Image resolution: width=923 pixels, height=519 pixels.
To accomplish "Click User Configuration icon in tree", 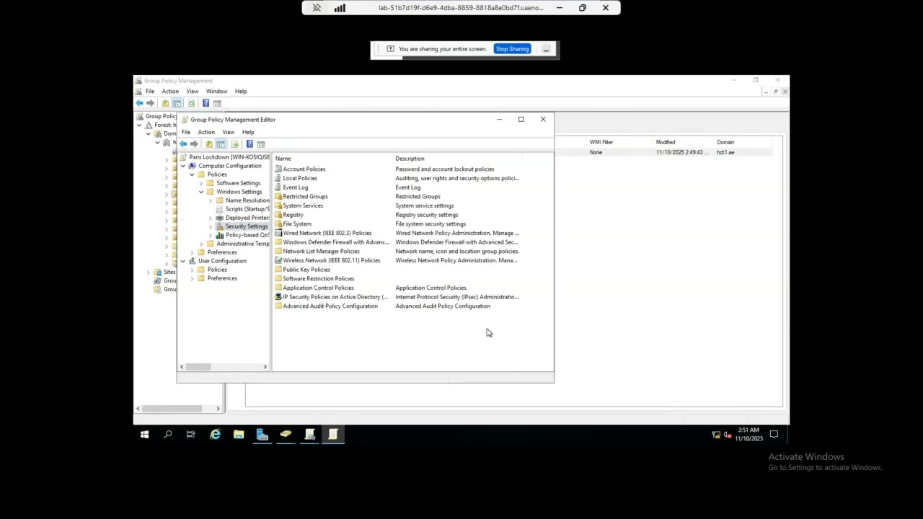I will (193, 261).
